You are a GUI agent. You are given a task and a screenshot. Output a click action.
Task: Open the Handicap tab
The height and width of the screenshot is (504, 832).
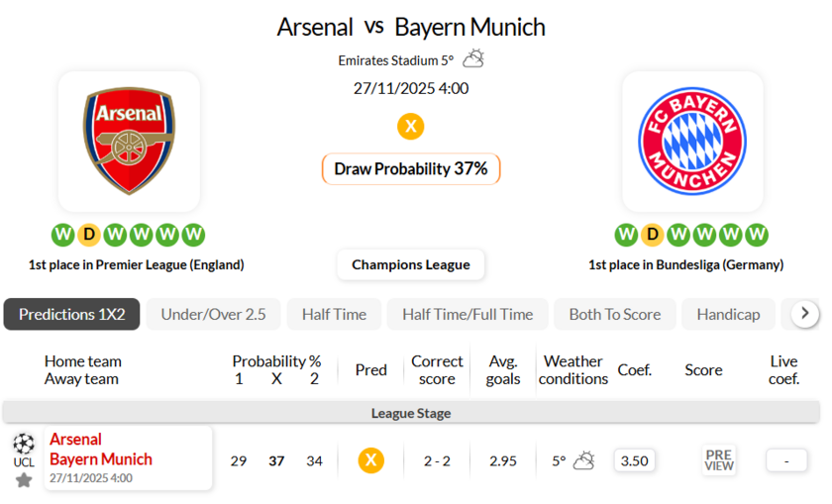[x=728, y=314]
